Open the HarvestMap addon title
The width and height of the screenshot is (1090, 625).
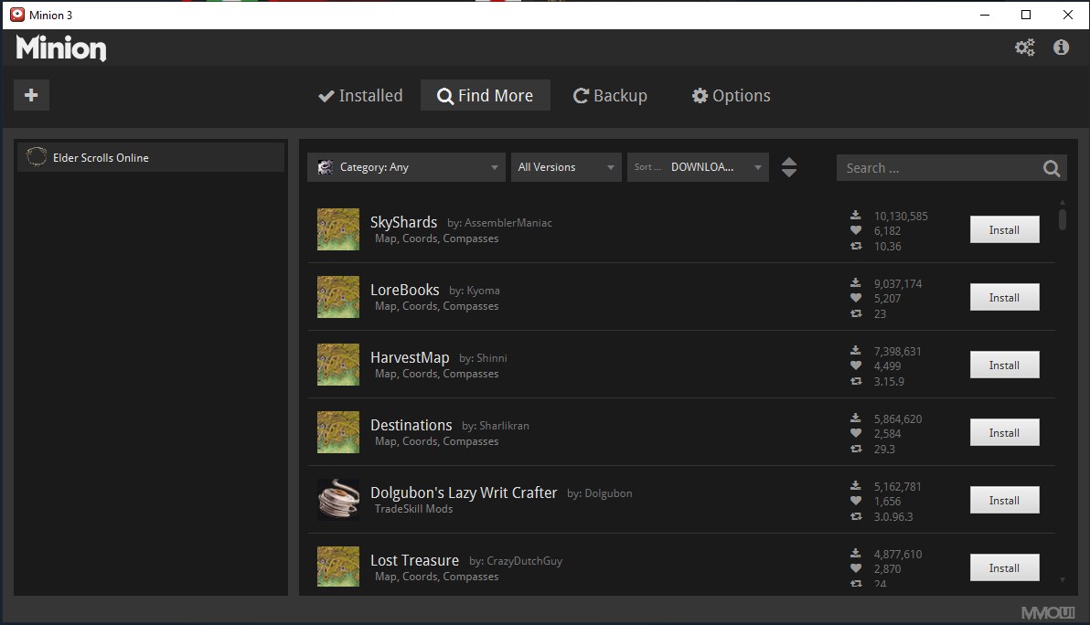pos(410,357)
